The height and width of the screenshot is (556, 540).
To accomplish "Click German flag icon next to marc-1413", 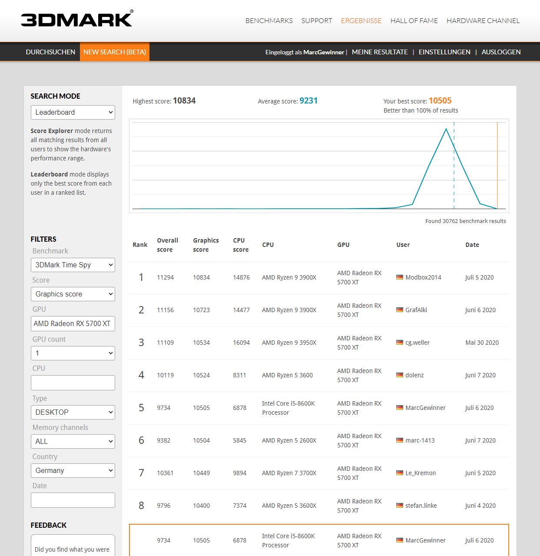I will click(400, 440).
